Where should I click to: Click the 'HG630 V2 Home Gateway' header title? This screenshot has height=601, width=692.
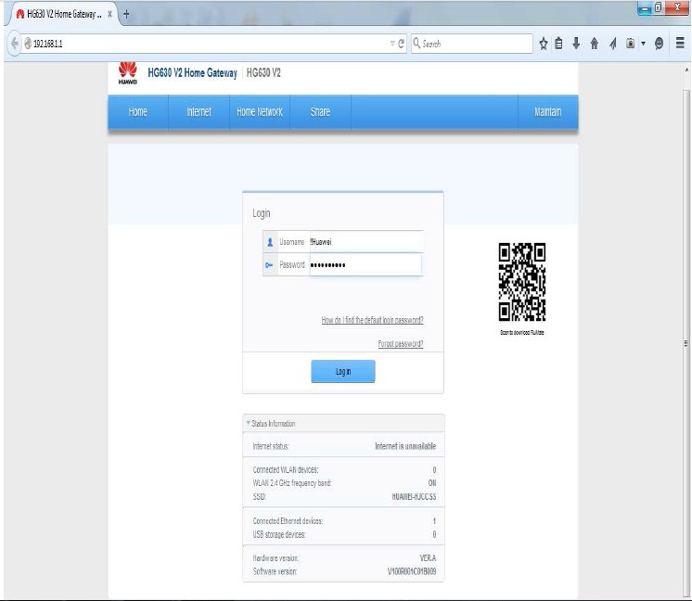pyautogui.click(x=192, y=73)
